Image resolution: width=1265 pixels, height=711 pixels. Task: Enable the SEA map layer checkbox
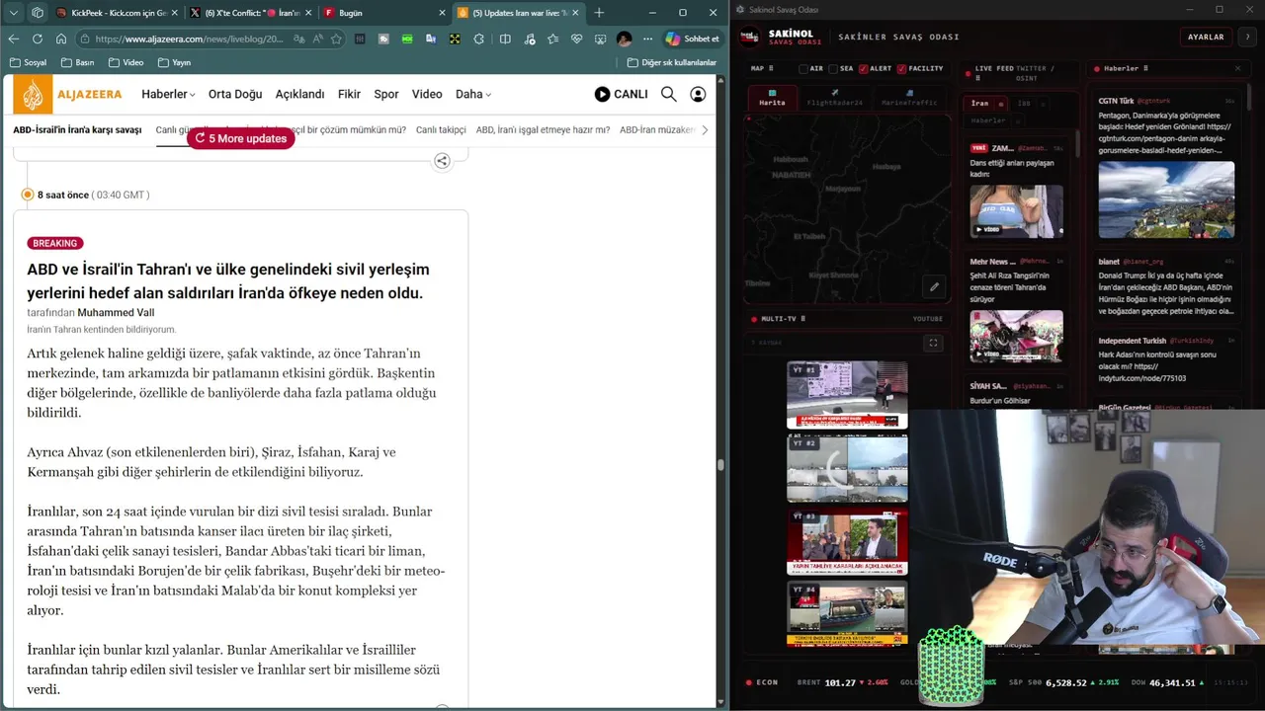833,68
